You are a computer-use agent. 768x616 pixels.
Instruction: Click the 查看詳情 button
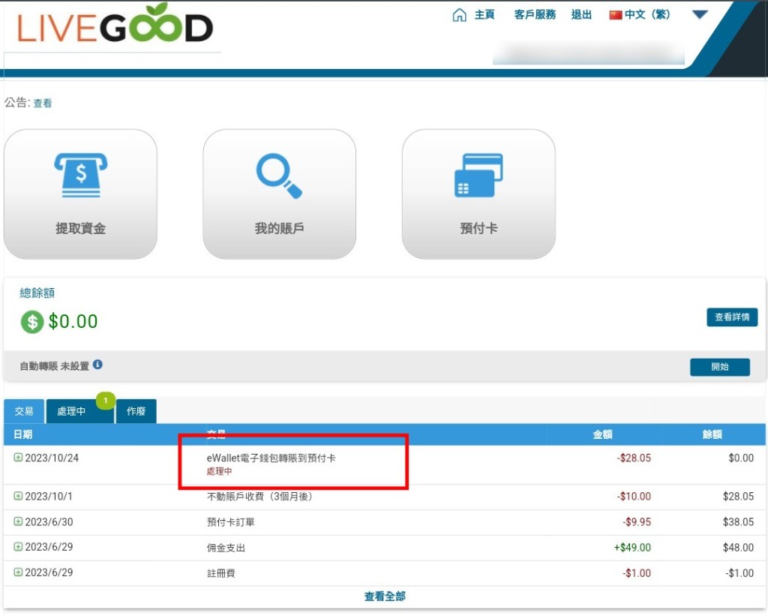(x=731, y=317)
